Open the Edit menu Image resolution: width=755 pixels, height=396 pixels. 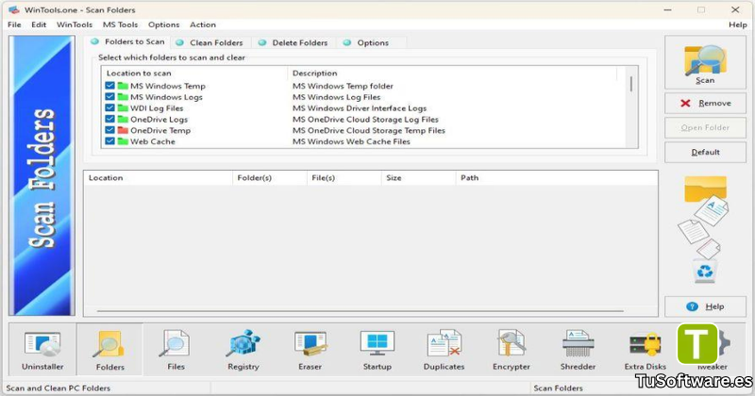coord(39,25)
